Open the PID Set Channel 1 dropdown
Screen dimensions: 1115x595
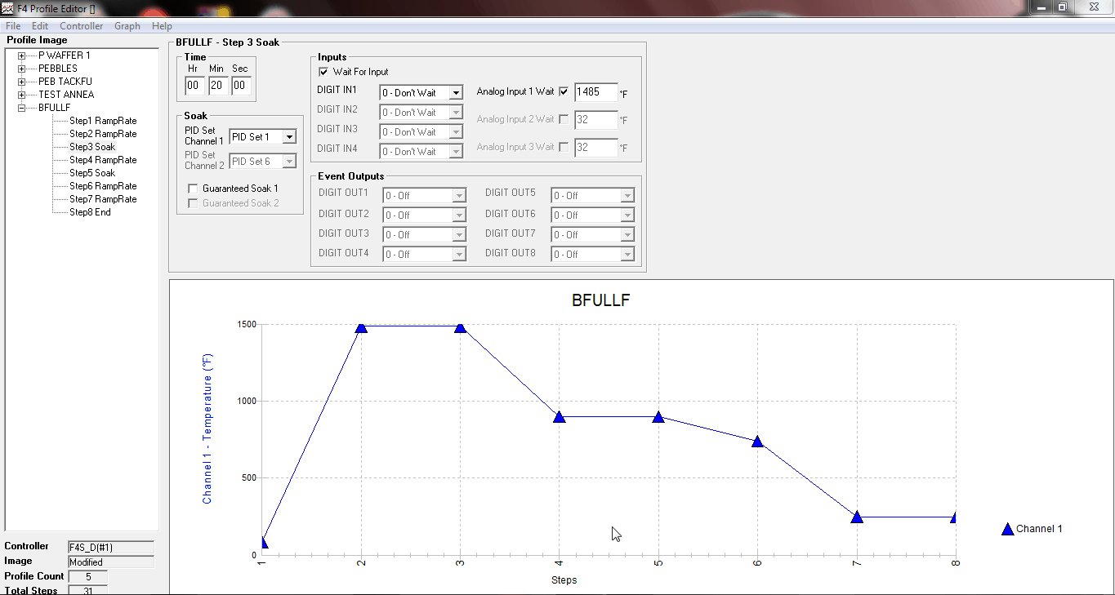click(289, 137)
